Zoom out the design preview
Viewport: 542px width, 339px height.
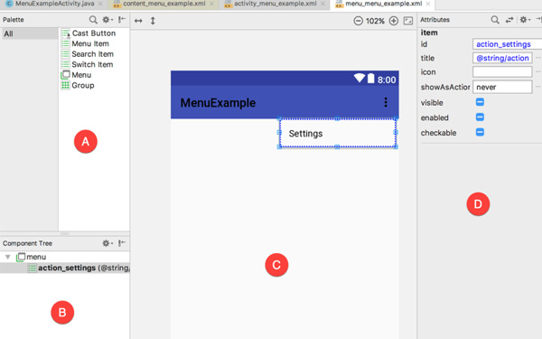click(x=358, y=21)
